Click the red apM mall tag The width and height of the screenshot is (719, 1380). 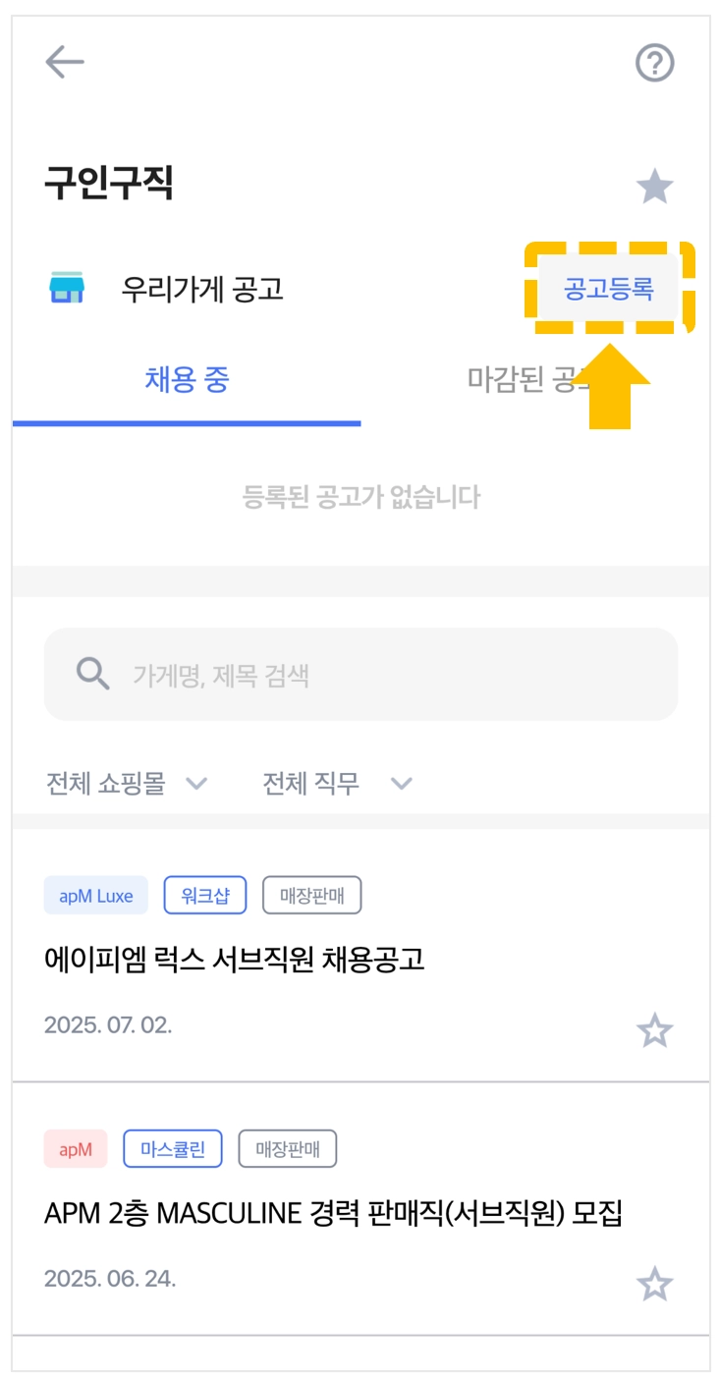tap(76, 1149)
